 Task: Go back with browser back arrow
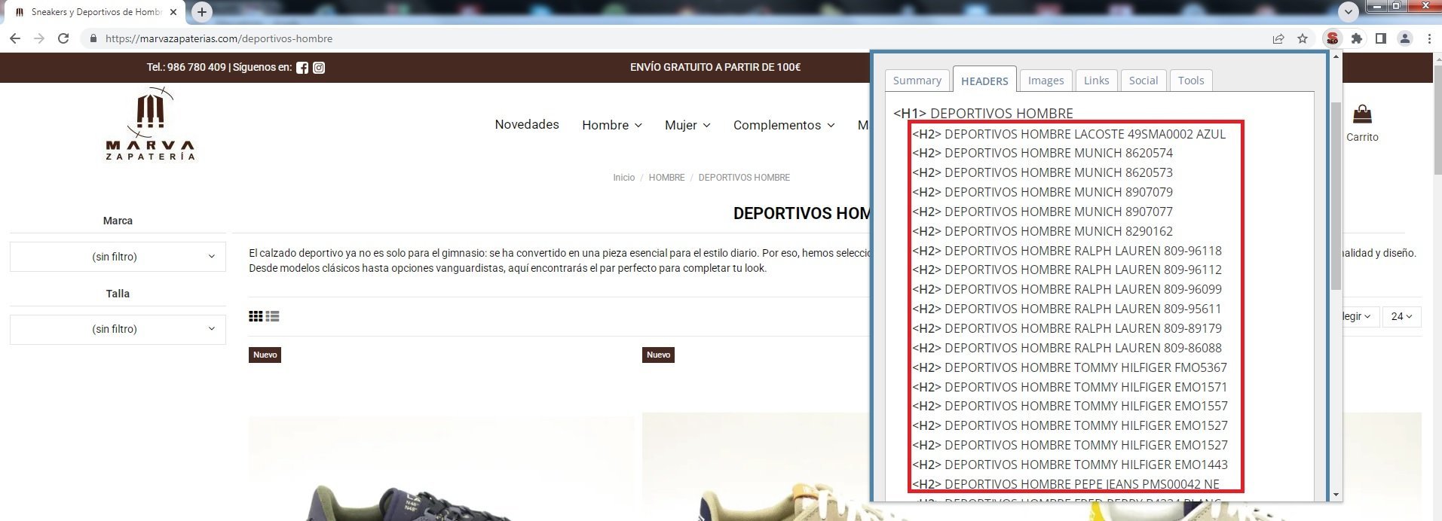(15, 38)
